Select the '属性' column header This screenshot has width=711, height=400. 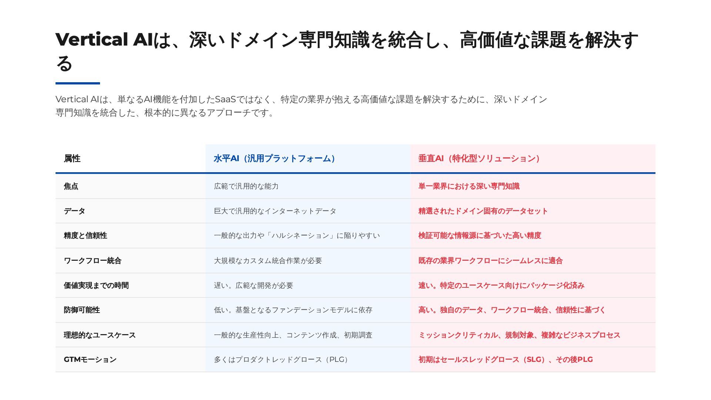tap(72, 159)
